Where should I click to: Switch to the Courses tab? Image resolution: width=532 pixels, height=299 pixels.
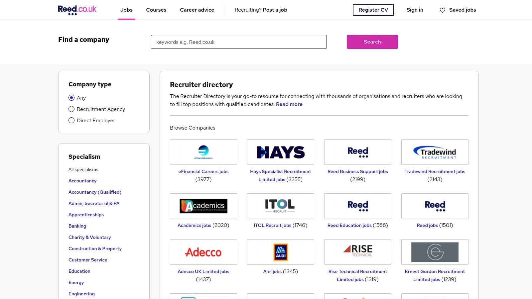pos(156,10)
